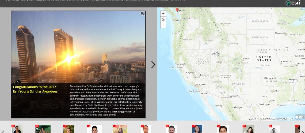
Task: Select thumbnail number 11
Action: click(43, 129)
